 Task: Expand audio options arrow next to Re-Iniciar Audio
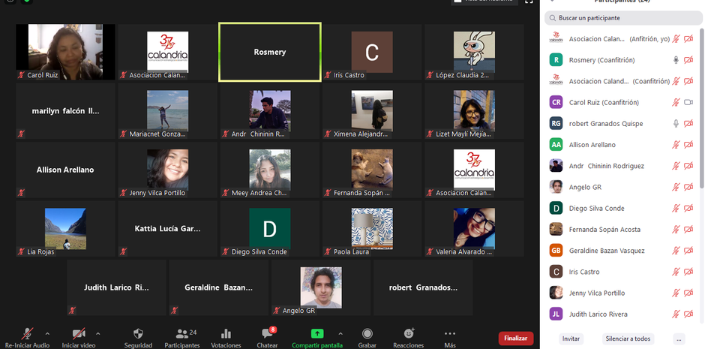click(48, 334)
